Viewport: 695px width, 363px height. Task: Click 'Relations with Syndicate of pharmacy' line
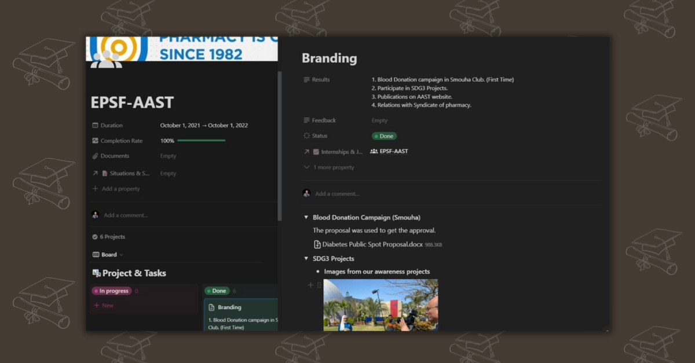pyautogui.click(x=421, y=105)
